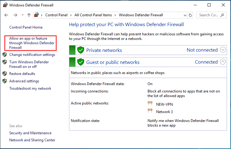The height and width of the screenshot is (149, 231).
Task: Click Restore defaults link
Action: point(22,74)
